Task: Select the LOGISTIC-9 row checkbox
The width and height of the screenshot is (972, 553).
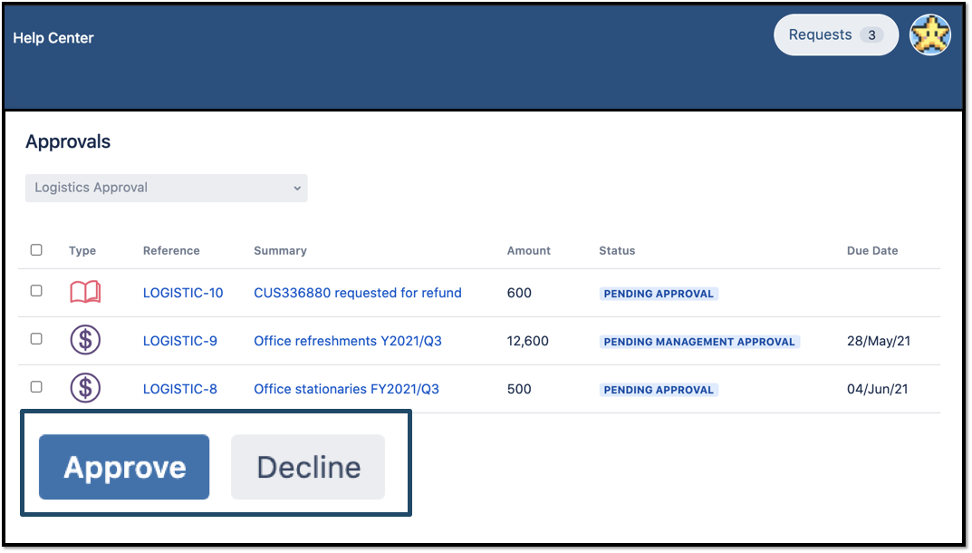Action: click(36, 339)
